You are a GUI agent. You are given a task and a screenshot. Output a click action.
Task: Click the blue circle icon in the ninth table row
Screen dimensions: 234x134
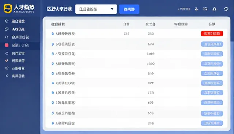53,113
